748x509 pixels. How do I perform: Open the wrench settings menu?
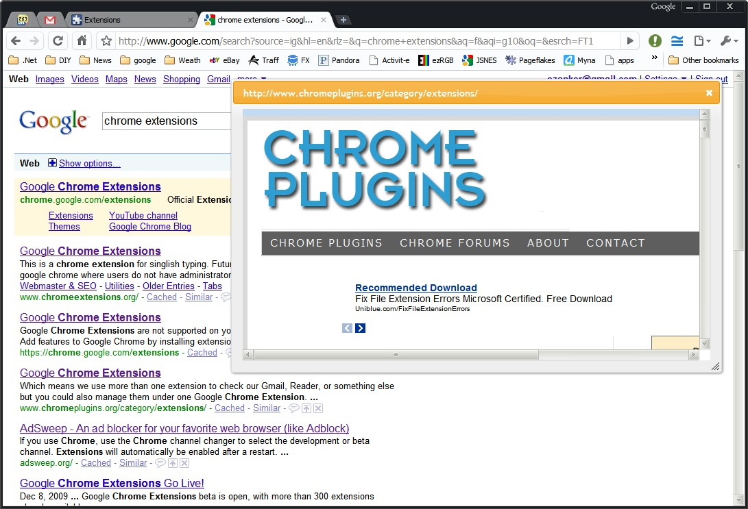[729, 41]
